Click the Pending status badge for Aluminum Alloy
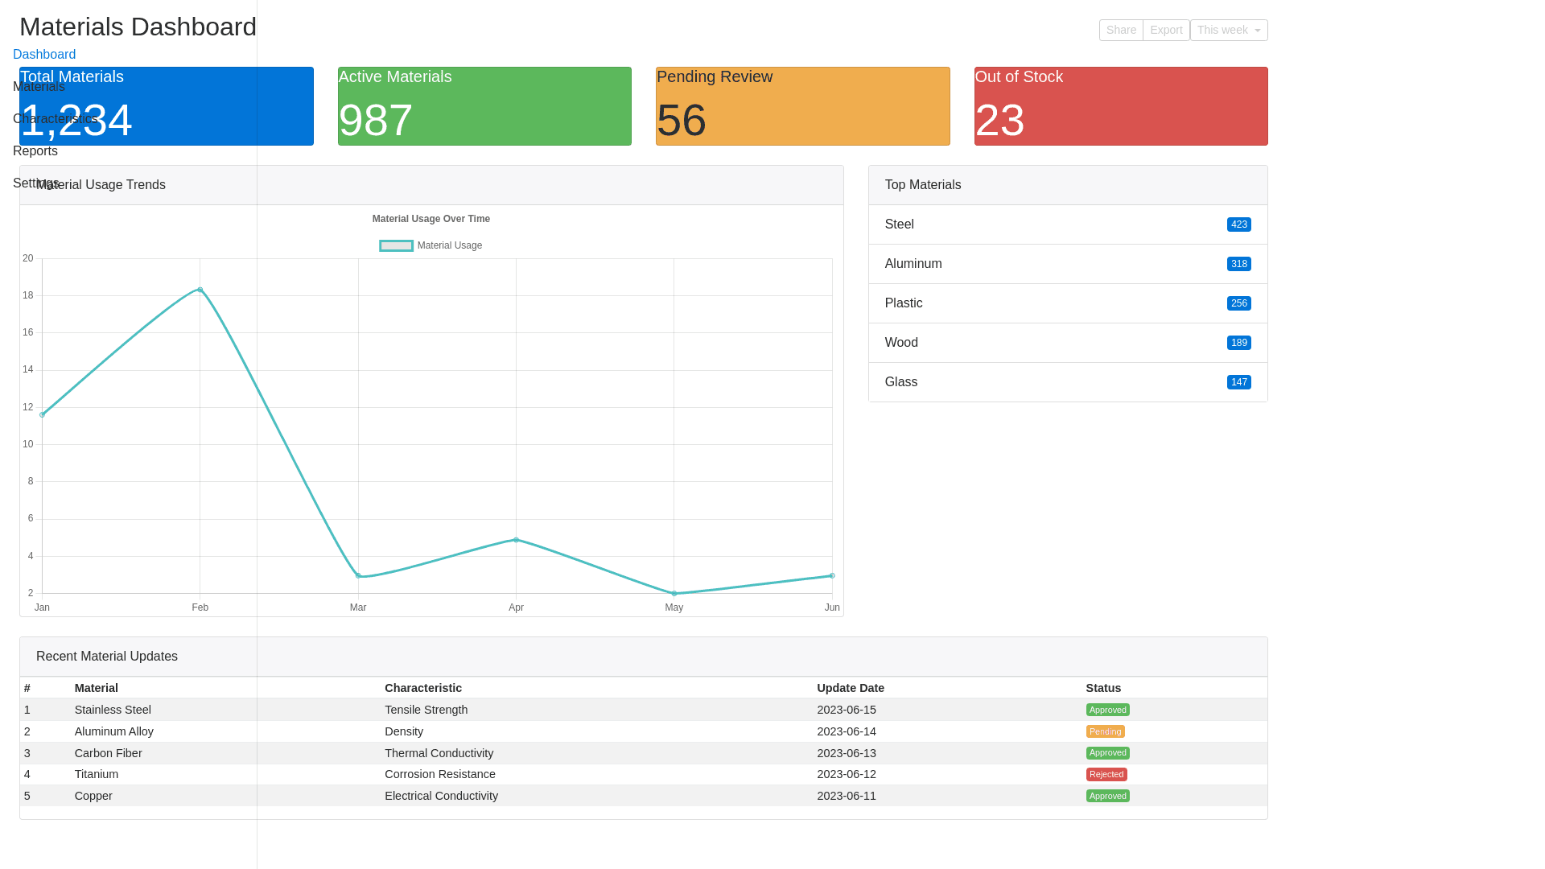 click(1105, 732)
